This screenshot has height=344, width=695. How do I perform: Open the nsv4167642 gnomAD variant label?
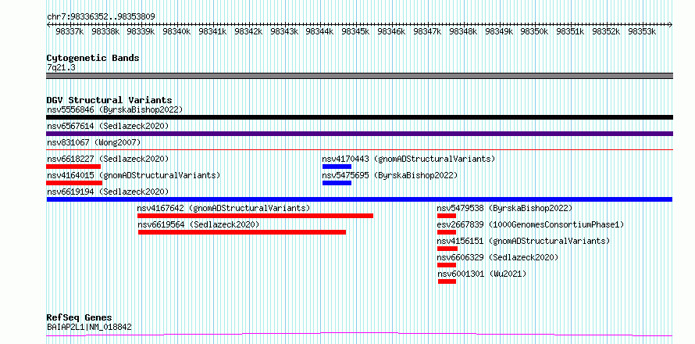point(223,208)
